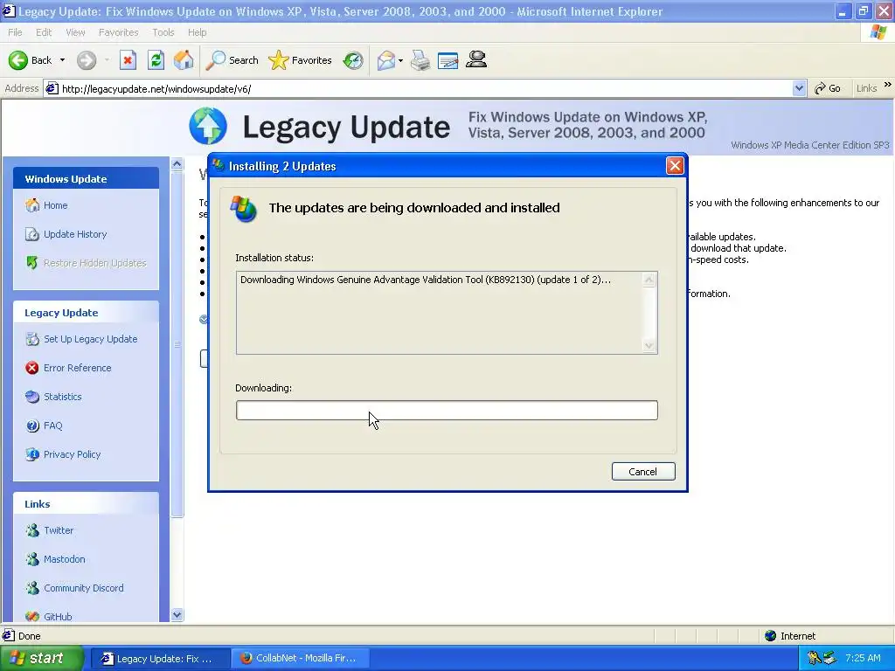895x671 pixels.
Task: Click the Windows logo in dialog
Action: click(244, 209)
